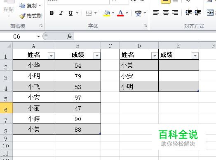Center text horizontally
Viewport: 216px width, 160px height.
[166, 13]
